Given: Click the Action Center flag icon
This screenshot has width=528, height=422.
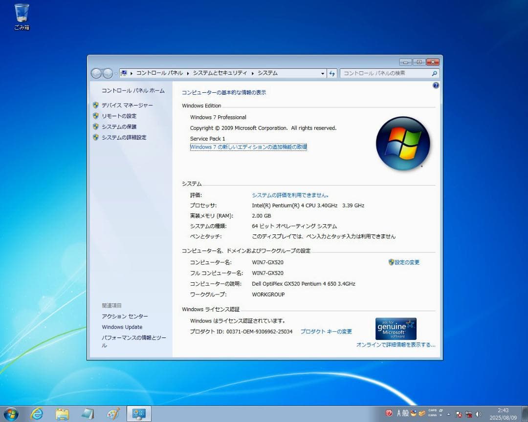Looking at the screenshot, I should coord(459,414).
